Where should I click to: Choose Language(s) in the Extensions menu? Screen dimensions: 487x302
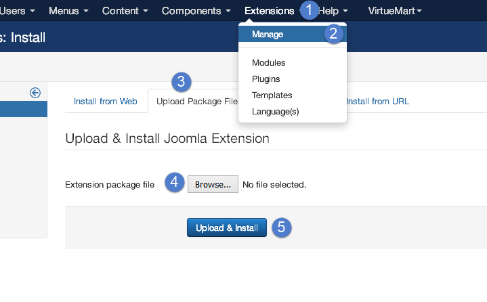[x=275, y=112]
